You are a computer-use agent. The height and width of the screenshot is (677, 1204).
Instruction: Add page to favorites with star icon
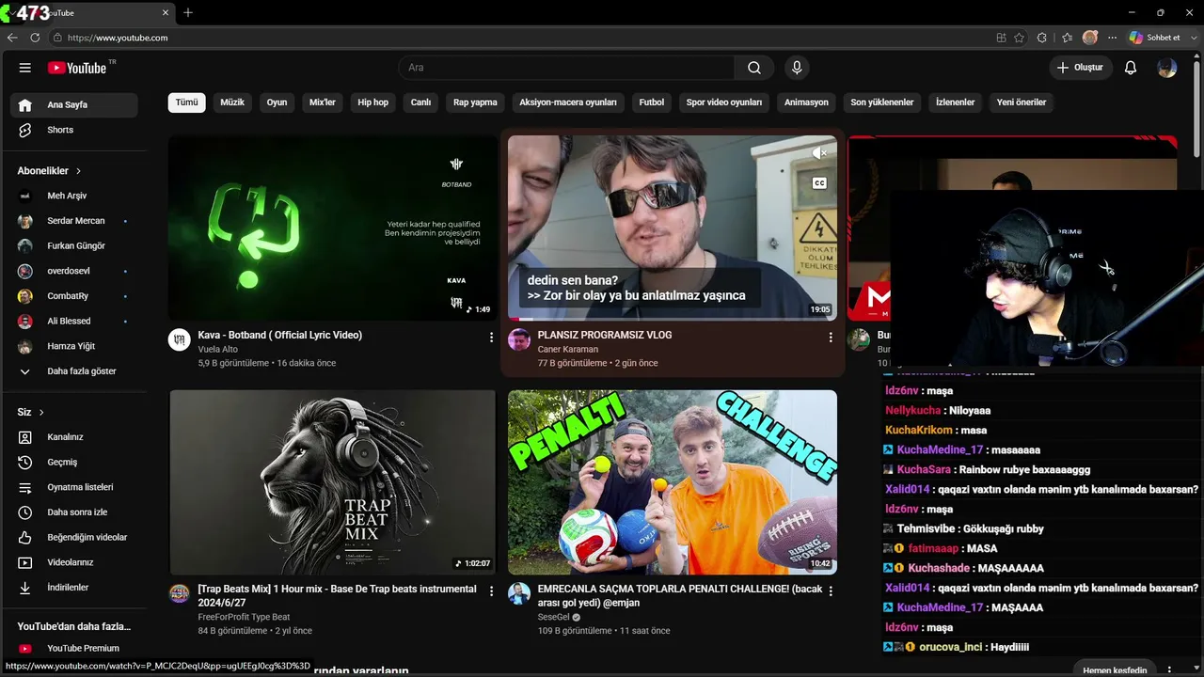click(x=1020, y=38)
